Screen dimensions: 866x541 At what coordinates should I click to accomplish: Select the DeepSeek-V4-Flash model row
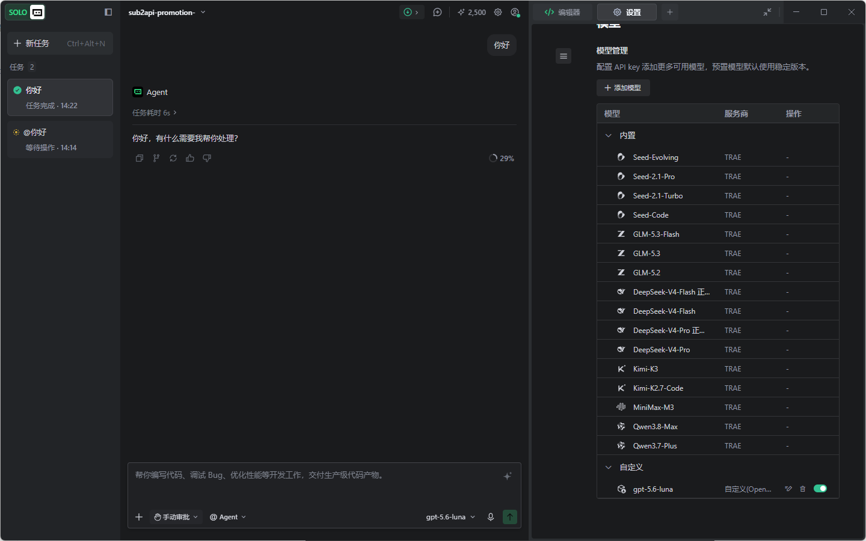point(718,311)
